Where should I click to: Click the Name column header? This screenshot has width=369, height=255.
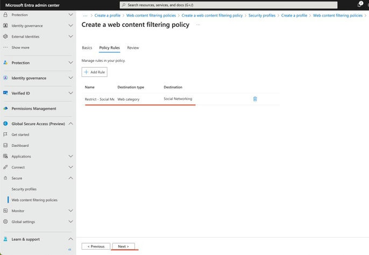pos(90,87)
